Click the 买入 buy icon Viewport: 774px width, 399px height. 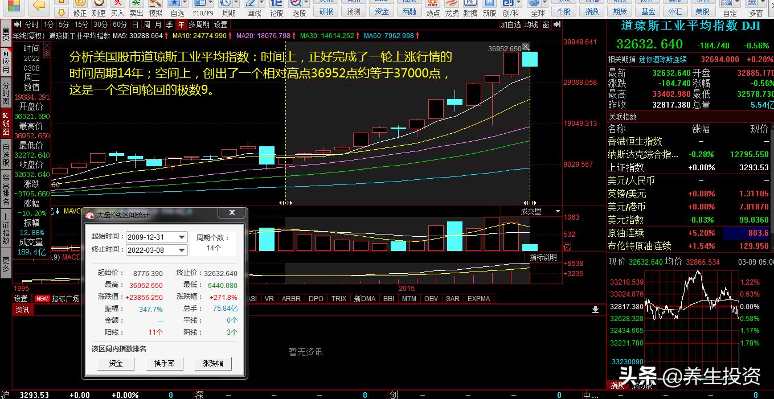[x=117, y=8]
